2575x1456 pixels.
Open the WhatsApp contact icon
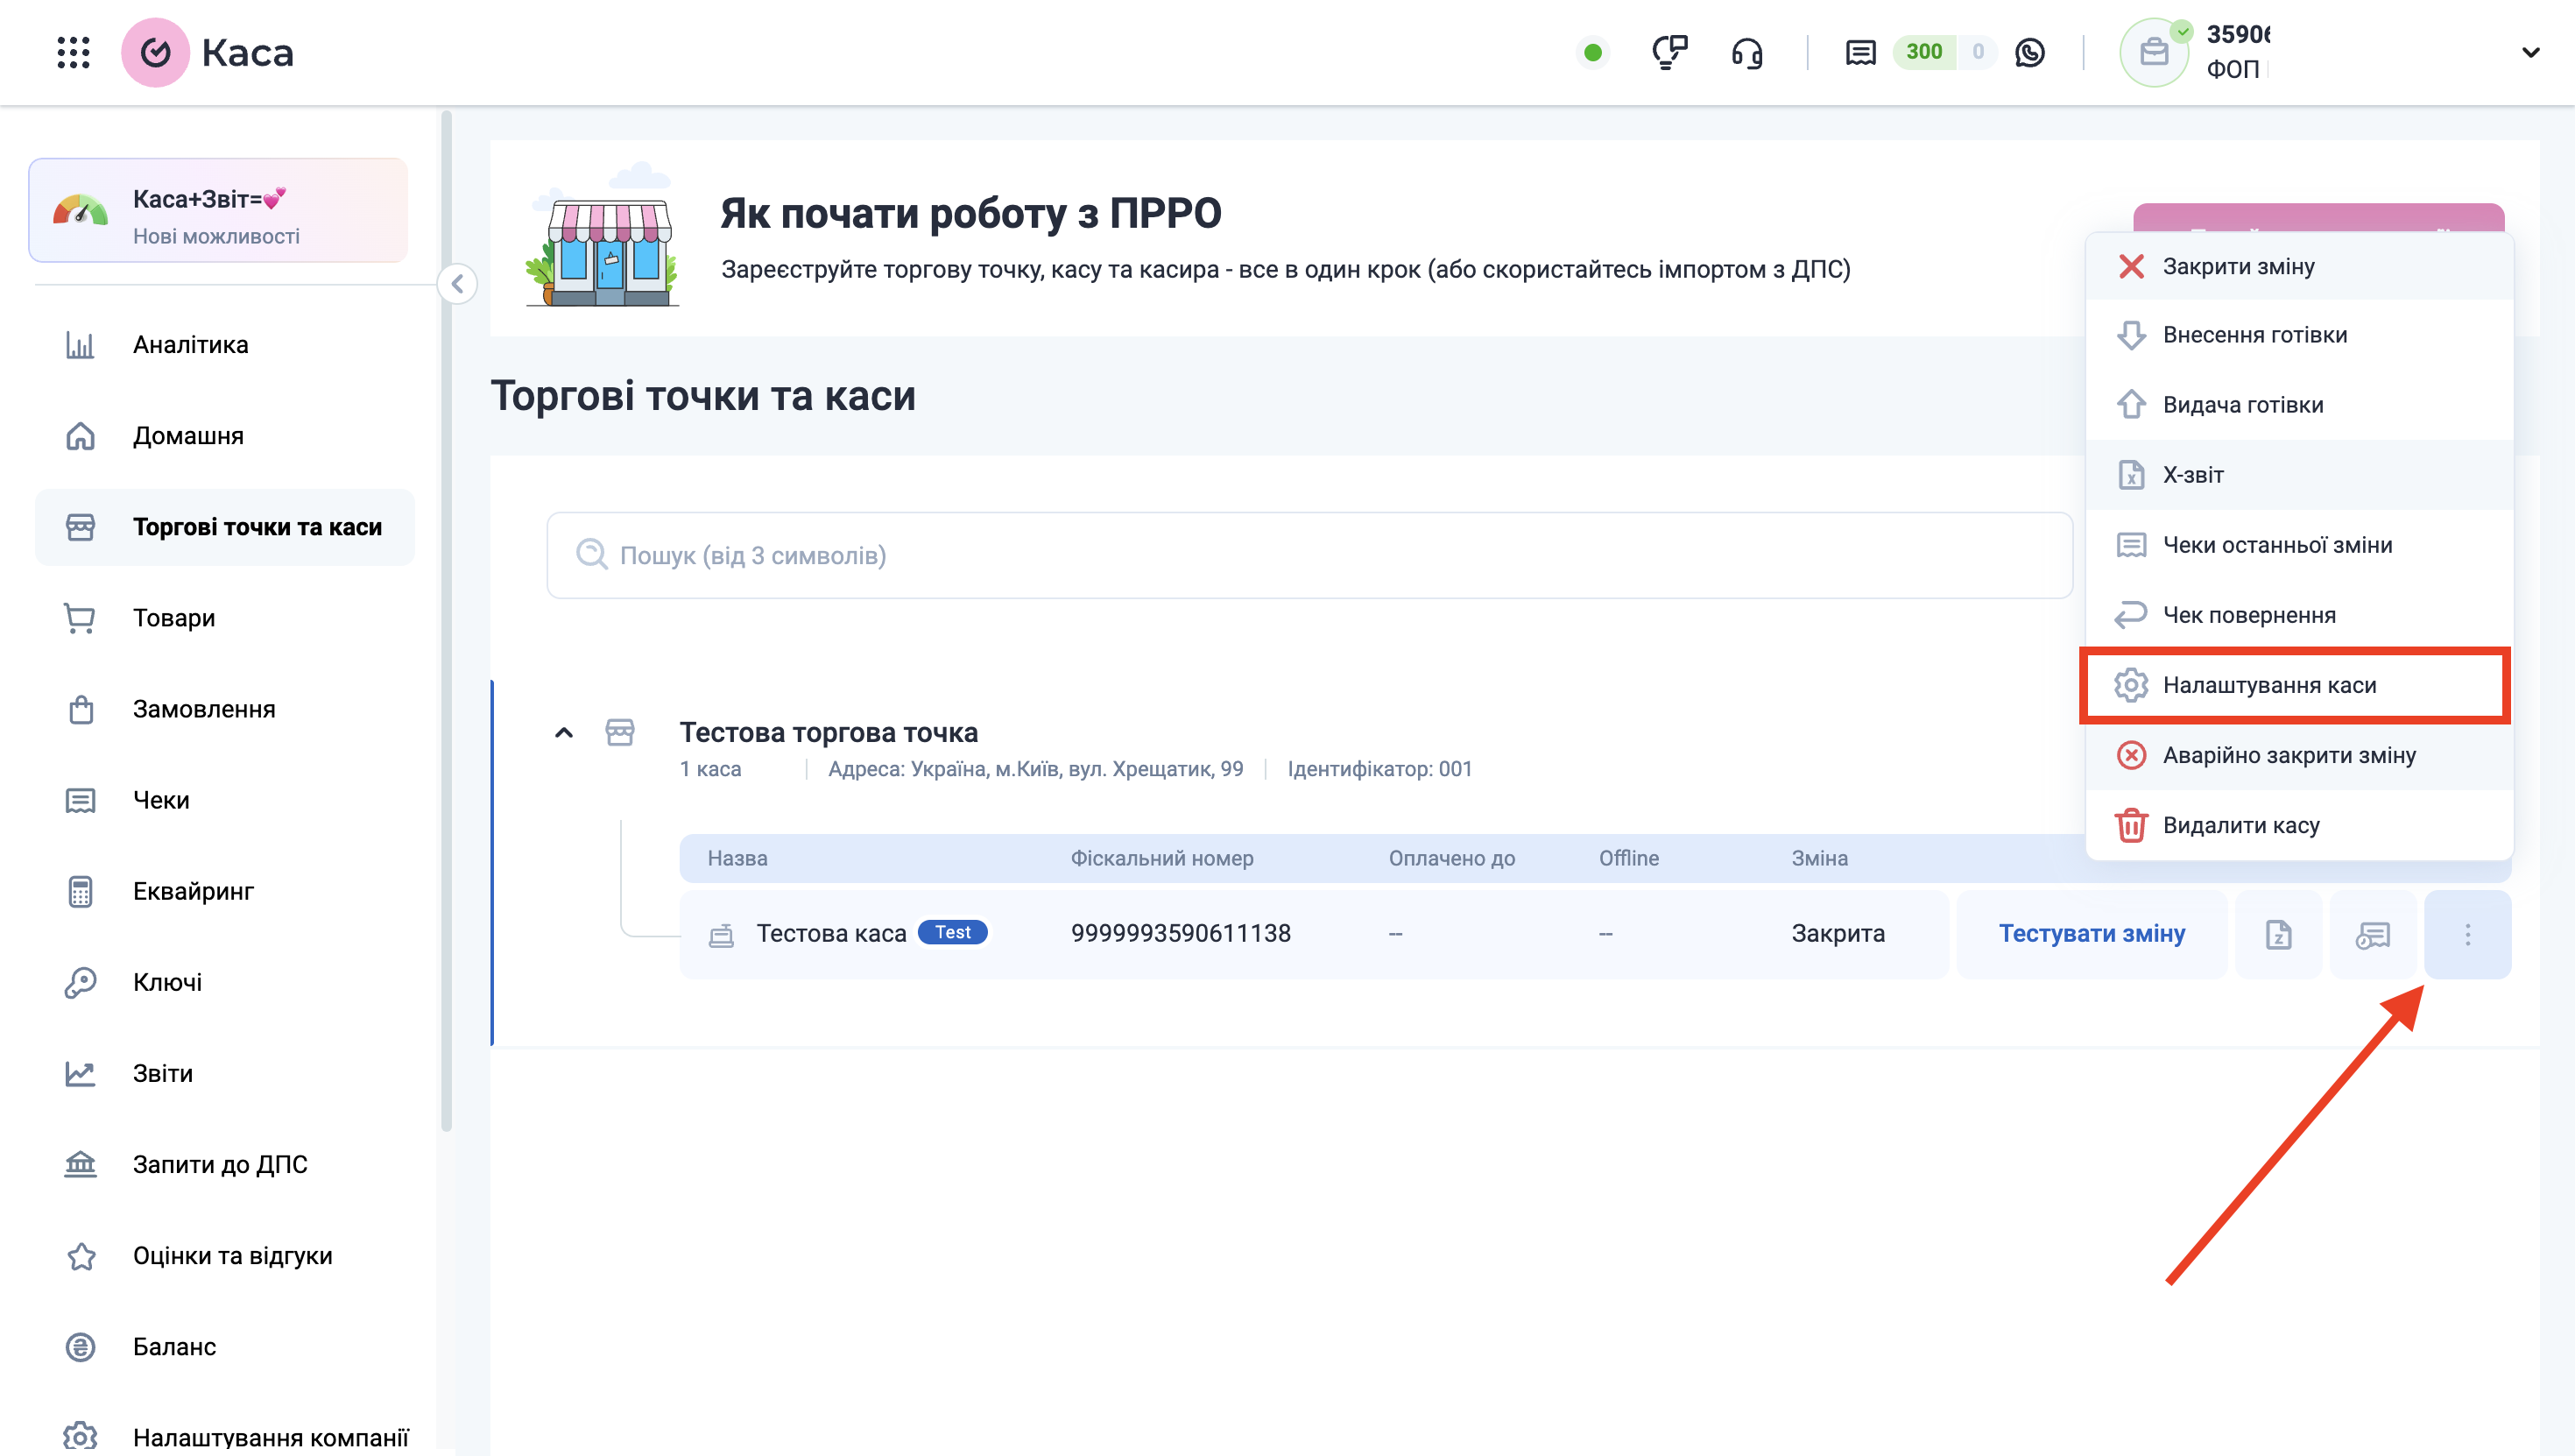click(2029, 52)
